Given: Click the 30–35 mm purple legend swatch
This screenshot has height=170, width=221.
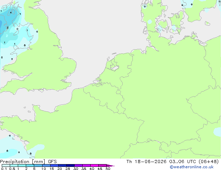Looking at the screenshot, I should pos(78,165).
